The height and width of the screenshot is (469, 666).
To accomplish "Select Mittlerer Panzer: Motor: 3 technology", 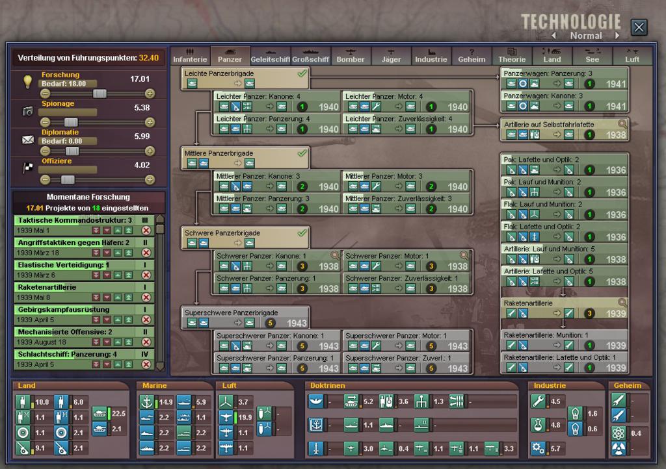I will click(406, 181).
